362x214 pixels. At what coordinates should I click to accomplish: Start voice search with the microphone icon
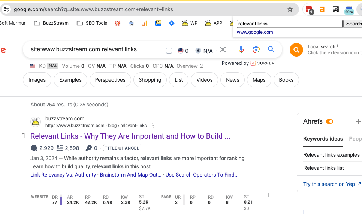pyautogui.click(x=241, y=49)
